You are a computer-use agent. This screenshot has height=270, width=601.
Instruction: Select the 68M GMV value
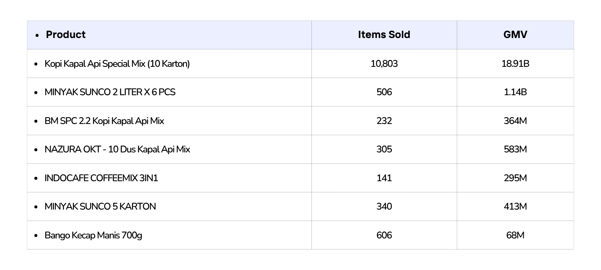point(515,235)
